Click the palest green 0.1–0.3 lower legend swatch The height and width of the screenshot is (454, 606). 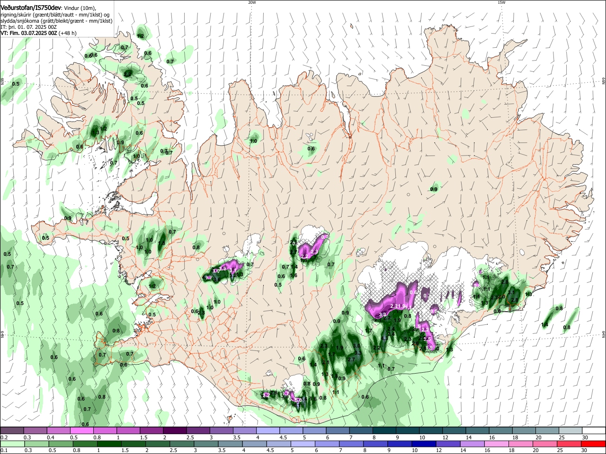click(x=13, y=444)
